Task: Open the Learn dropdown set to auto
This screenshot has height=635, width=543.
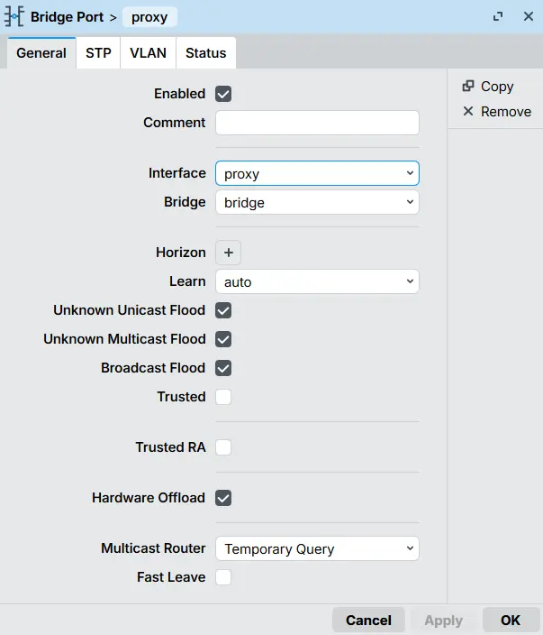Action: (x=317, y=281)
